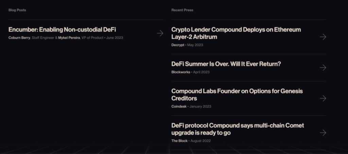Click the Decrypt source label
The height and width of the screenshot is (154, 348).
tap(178, 45)
